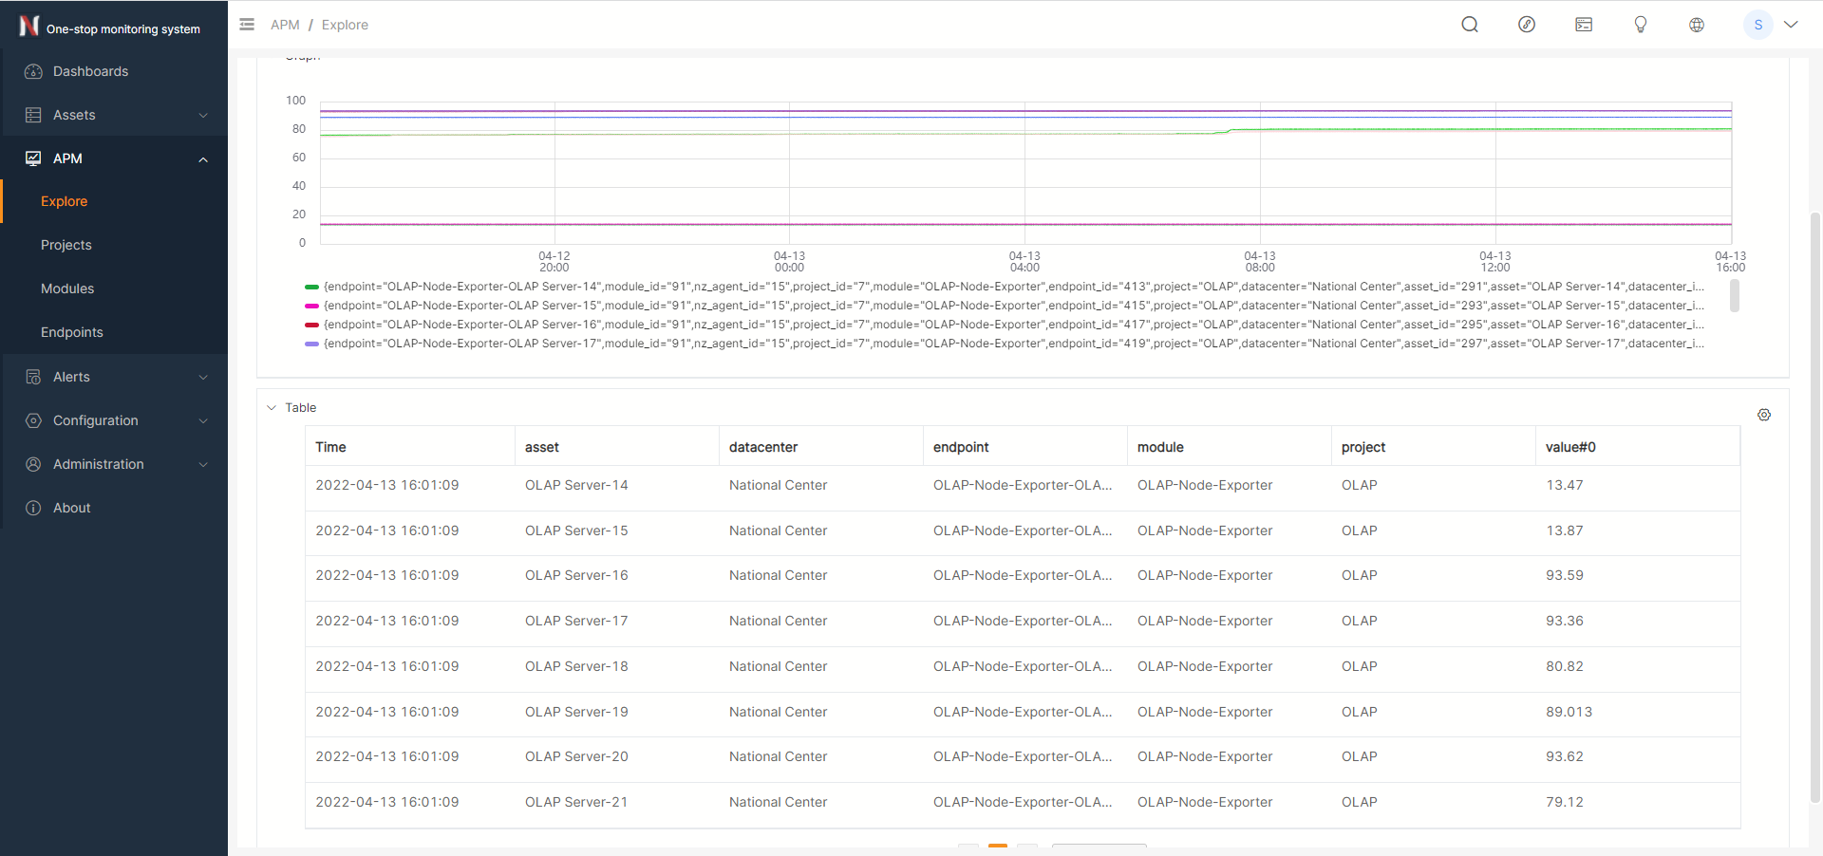Collapse the Table section chevron
Screen dimensions: 1823x856
click(272, 408)
